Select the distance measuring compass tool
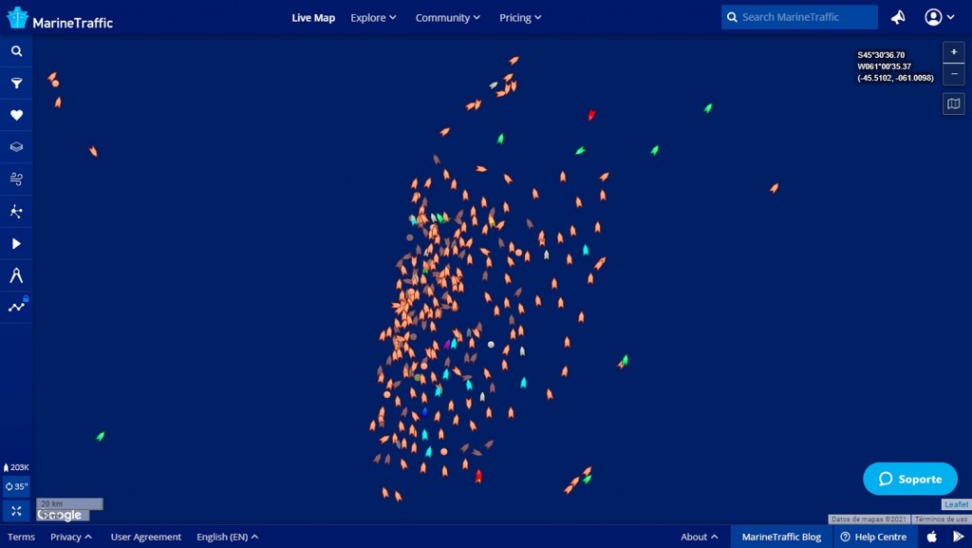Viewport: 972px width, 548px height. (x=16, y=275)
